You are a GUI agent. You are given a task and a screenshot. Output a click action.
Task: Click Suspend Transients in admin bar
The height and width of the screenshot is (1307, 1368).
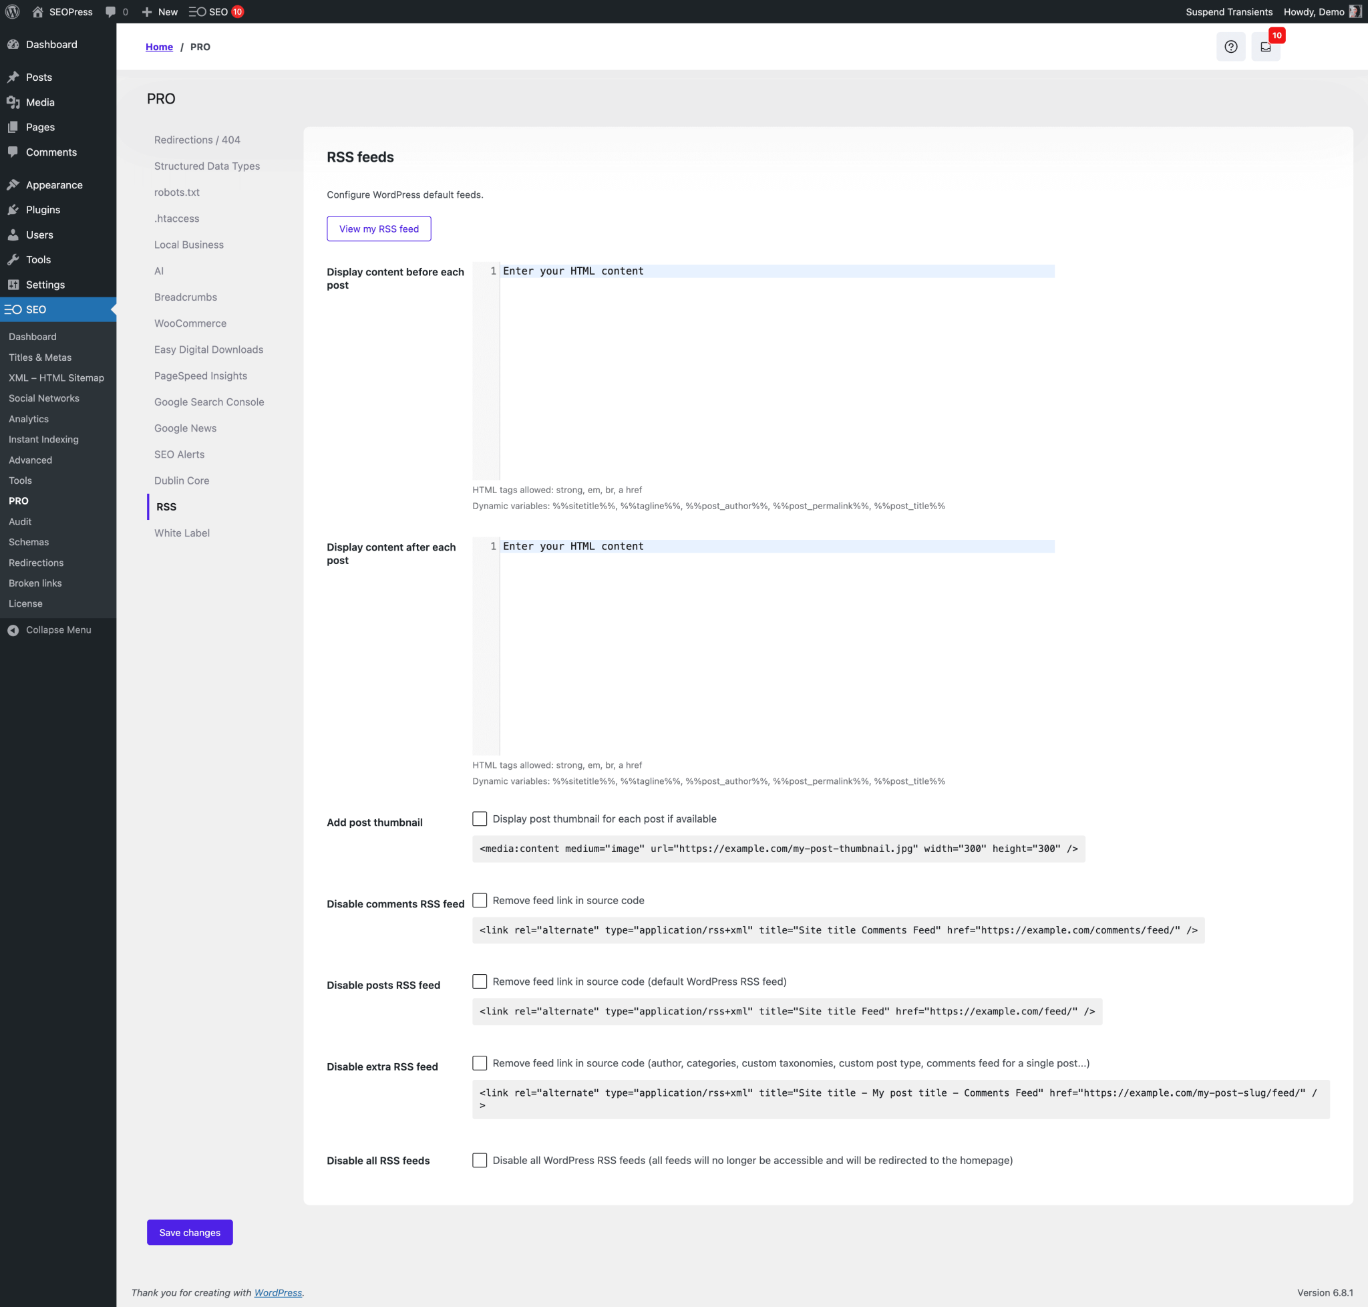point(1228,12)
